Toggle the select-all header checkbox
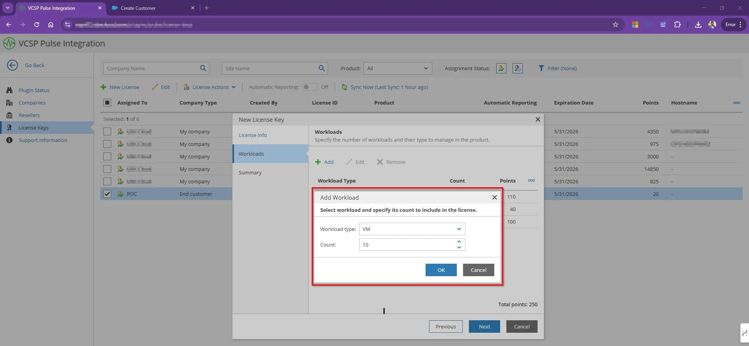This screenshot has height=346, width=749. (x=107, y=103)
